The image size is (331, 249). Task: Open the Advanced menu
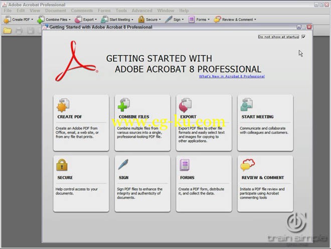click(142, 11)
